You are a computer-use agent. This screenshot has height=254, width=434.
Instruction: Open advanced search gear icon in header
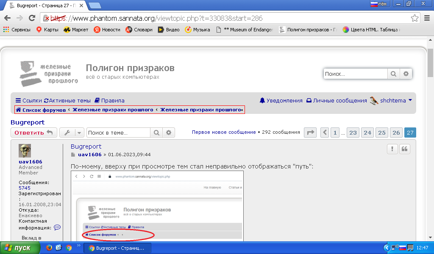[x=406, y=74]
